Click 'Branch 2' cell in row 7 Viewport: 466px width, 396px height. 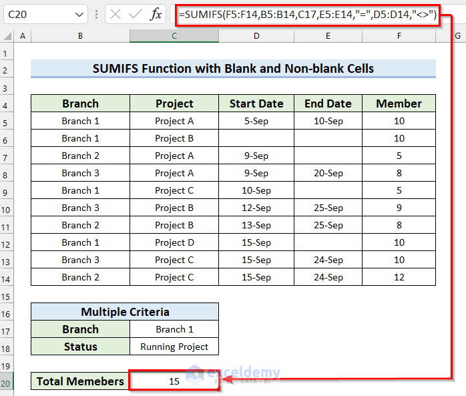80,156
